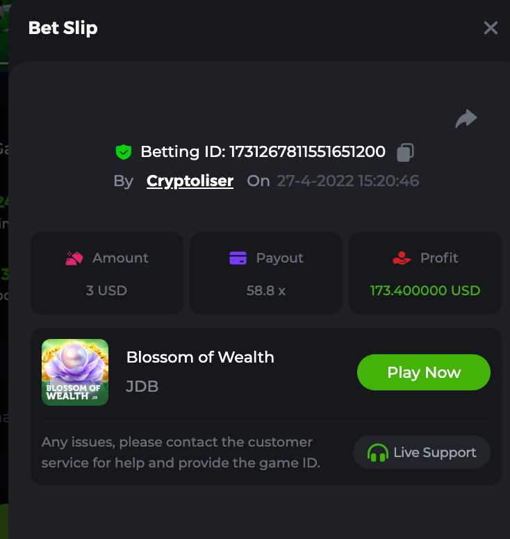This screenshot has width=510, height=539.
Task: Click the Blossom of Wealth game title
Action: pyautogui.click(x=200, y=358)
